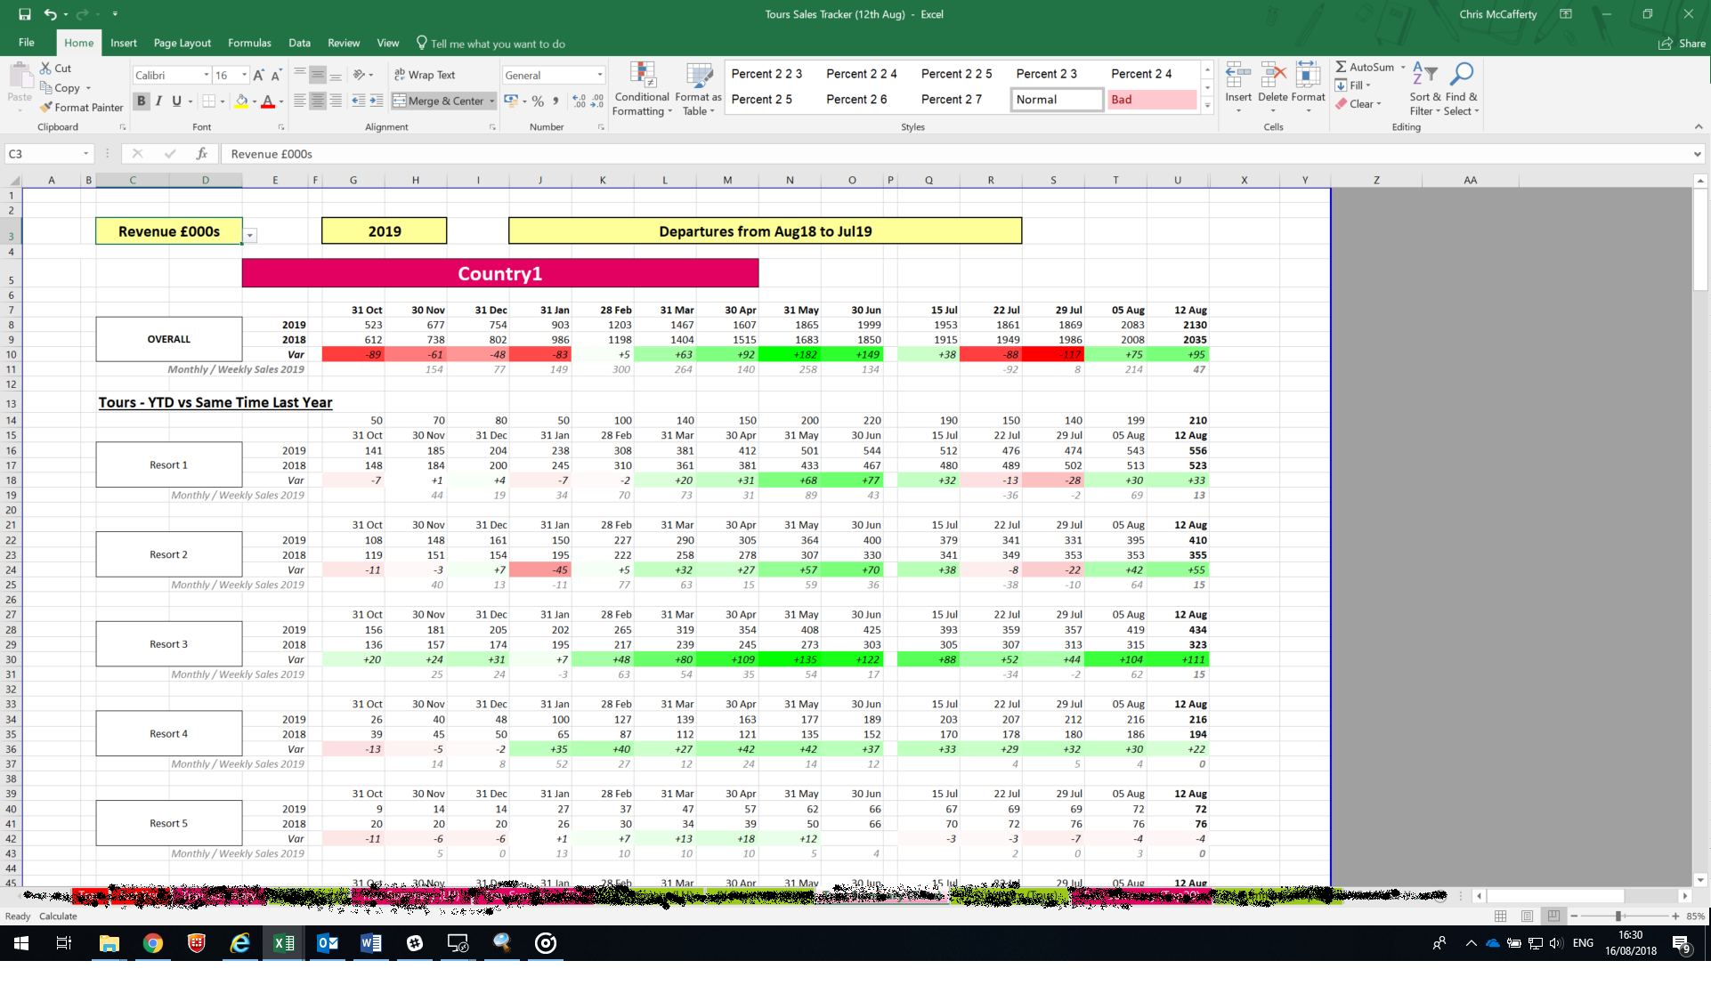Click the Share button
The image size is (1711, 985).
pyautogui.click(x=1682, y=44)
